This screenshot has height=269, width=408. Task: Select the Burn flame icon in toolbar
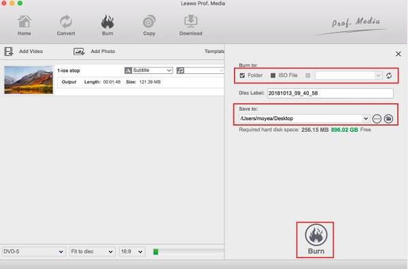(107, 22)
